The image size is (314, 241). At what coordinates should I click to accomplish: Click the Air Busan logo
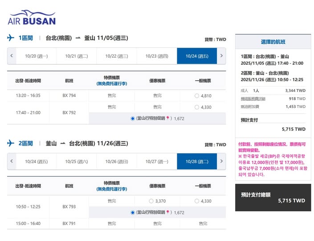[32, 17]
